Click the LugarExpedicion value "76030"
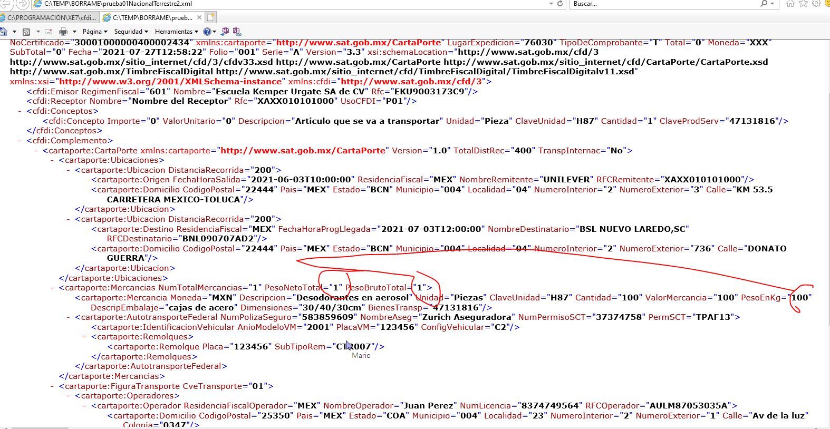Viewport: 830px width, 429px height. click(539, 43)
